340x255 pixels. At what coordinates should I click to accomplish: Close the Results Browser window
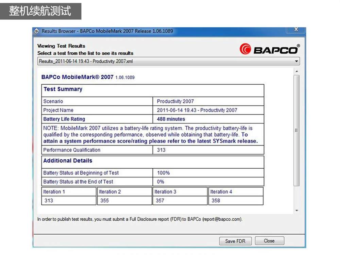(x=296, y=30)
